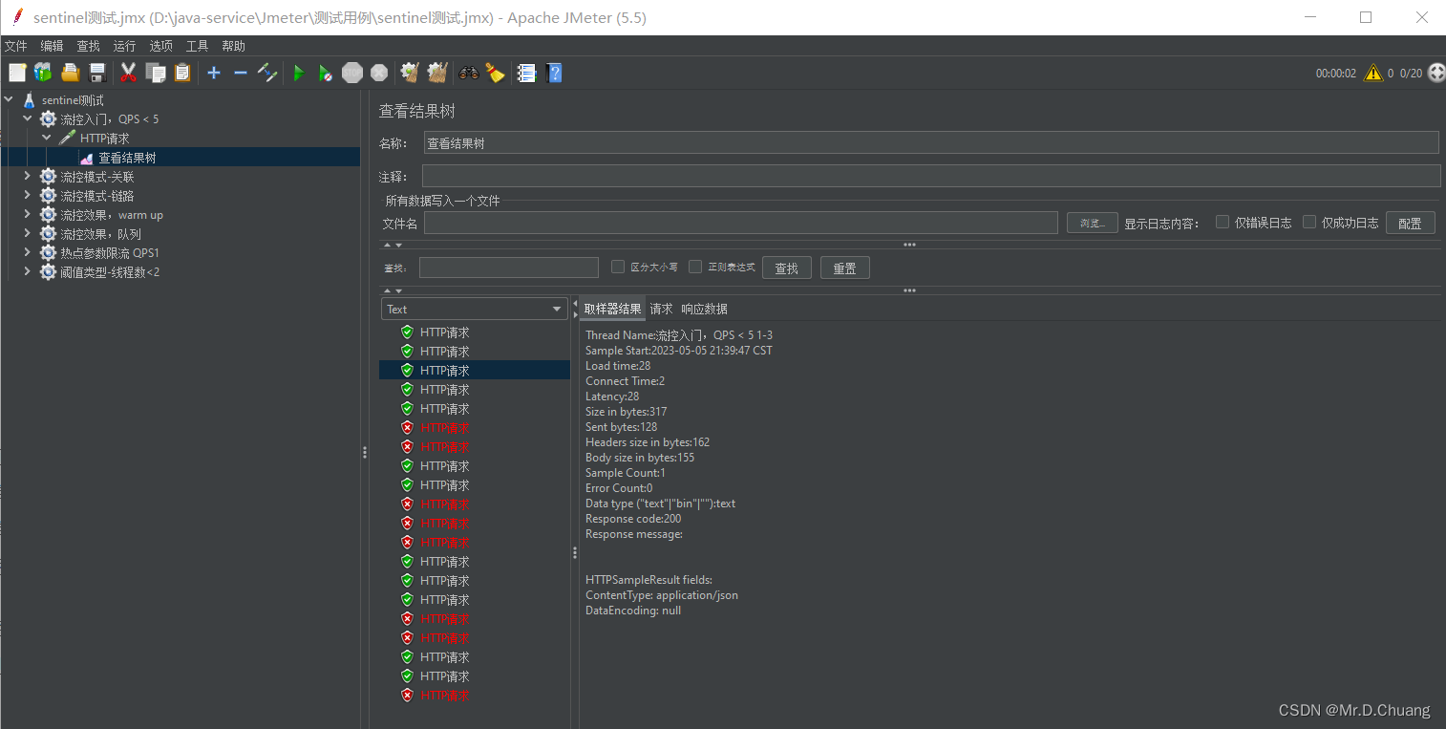Expand the 流控效果，队列 node
This screenshot has height=729, width=1446.
28,234
